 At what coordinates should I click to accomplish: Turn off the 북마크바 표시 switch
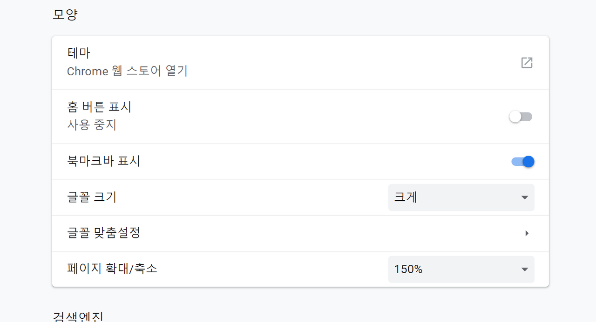(x=522, y=162)
